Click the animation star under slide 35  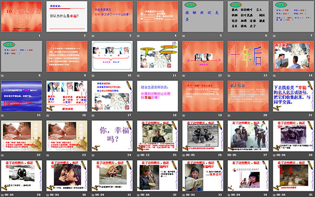pyautogui.click(x=274, y=195)
